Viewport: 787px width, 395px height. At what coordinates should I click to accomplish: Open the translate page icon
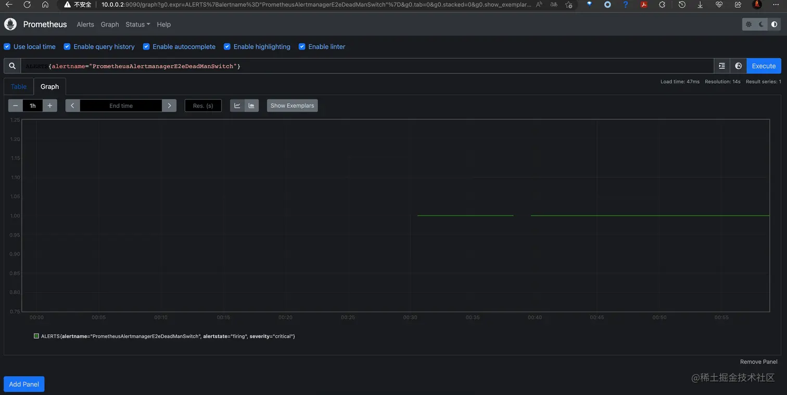click(554, 4)
